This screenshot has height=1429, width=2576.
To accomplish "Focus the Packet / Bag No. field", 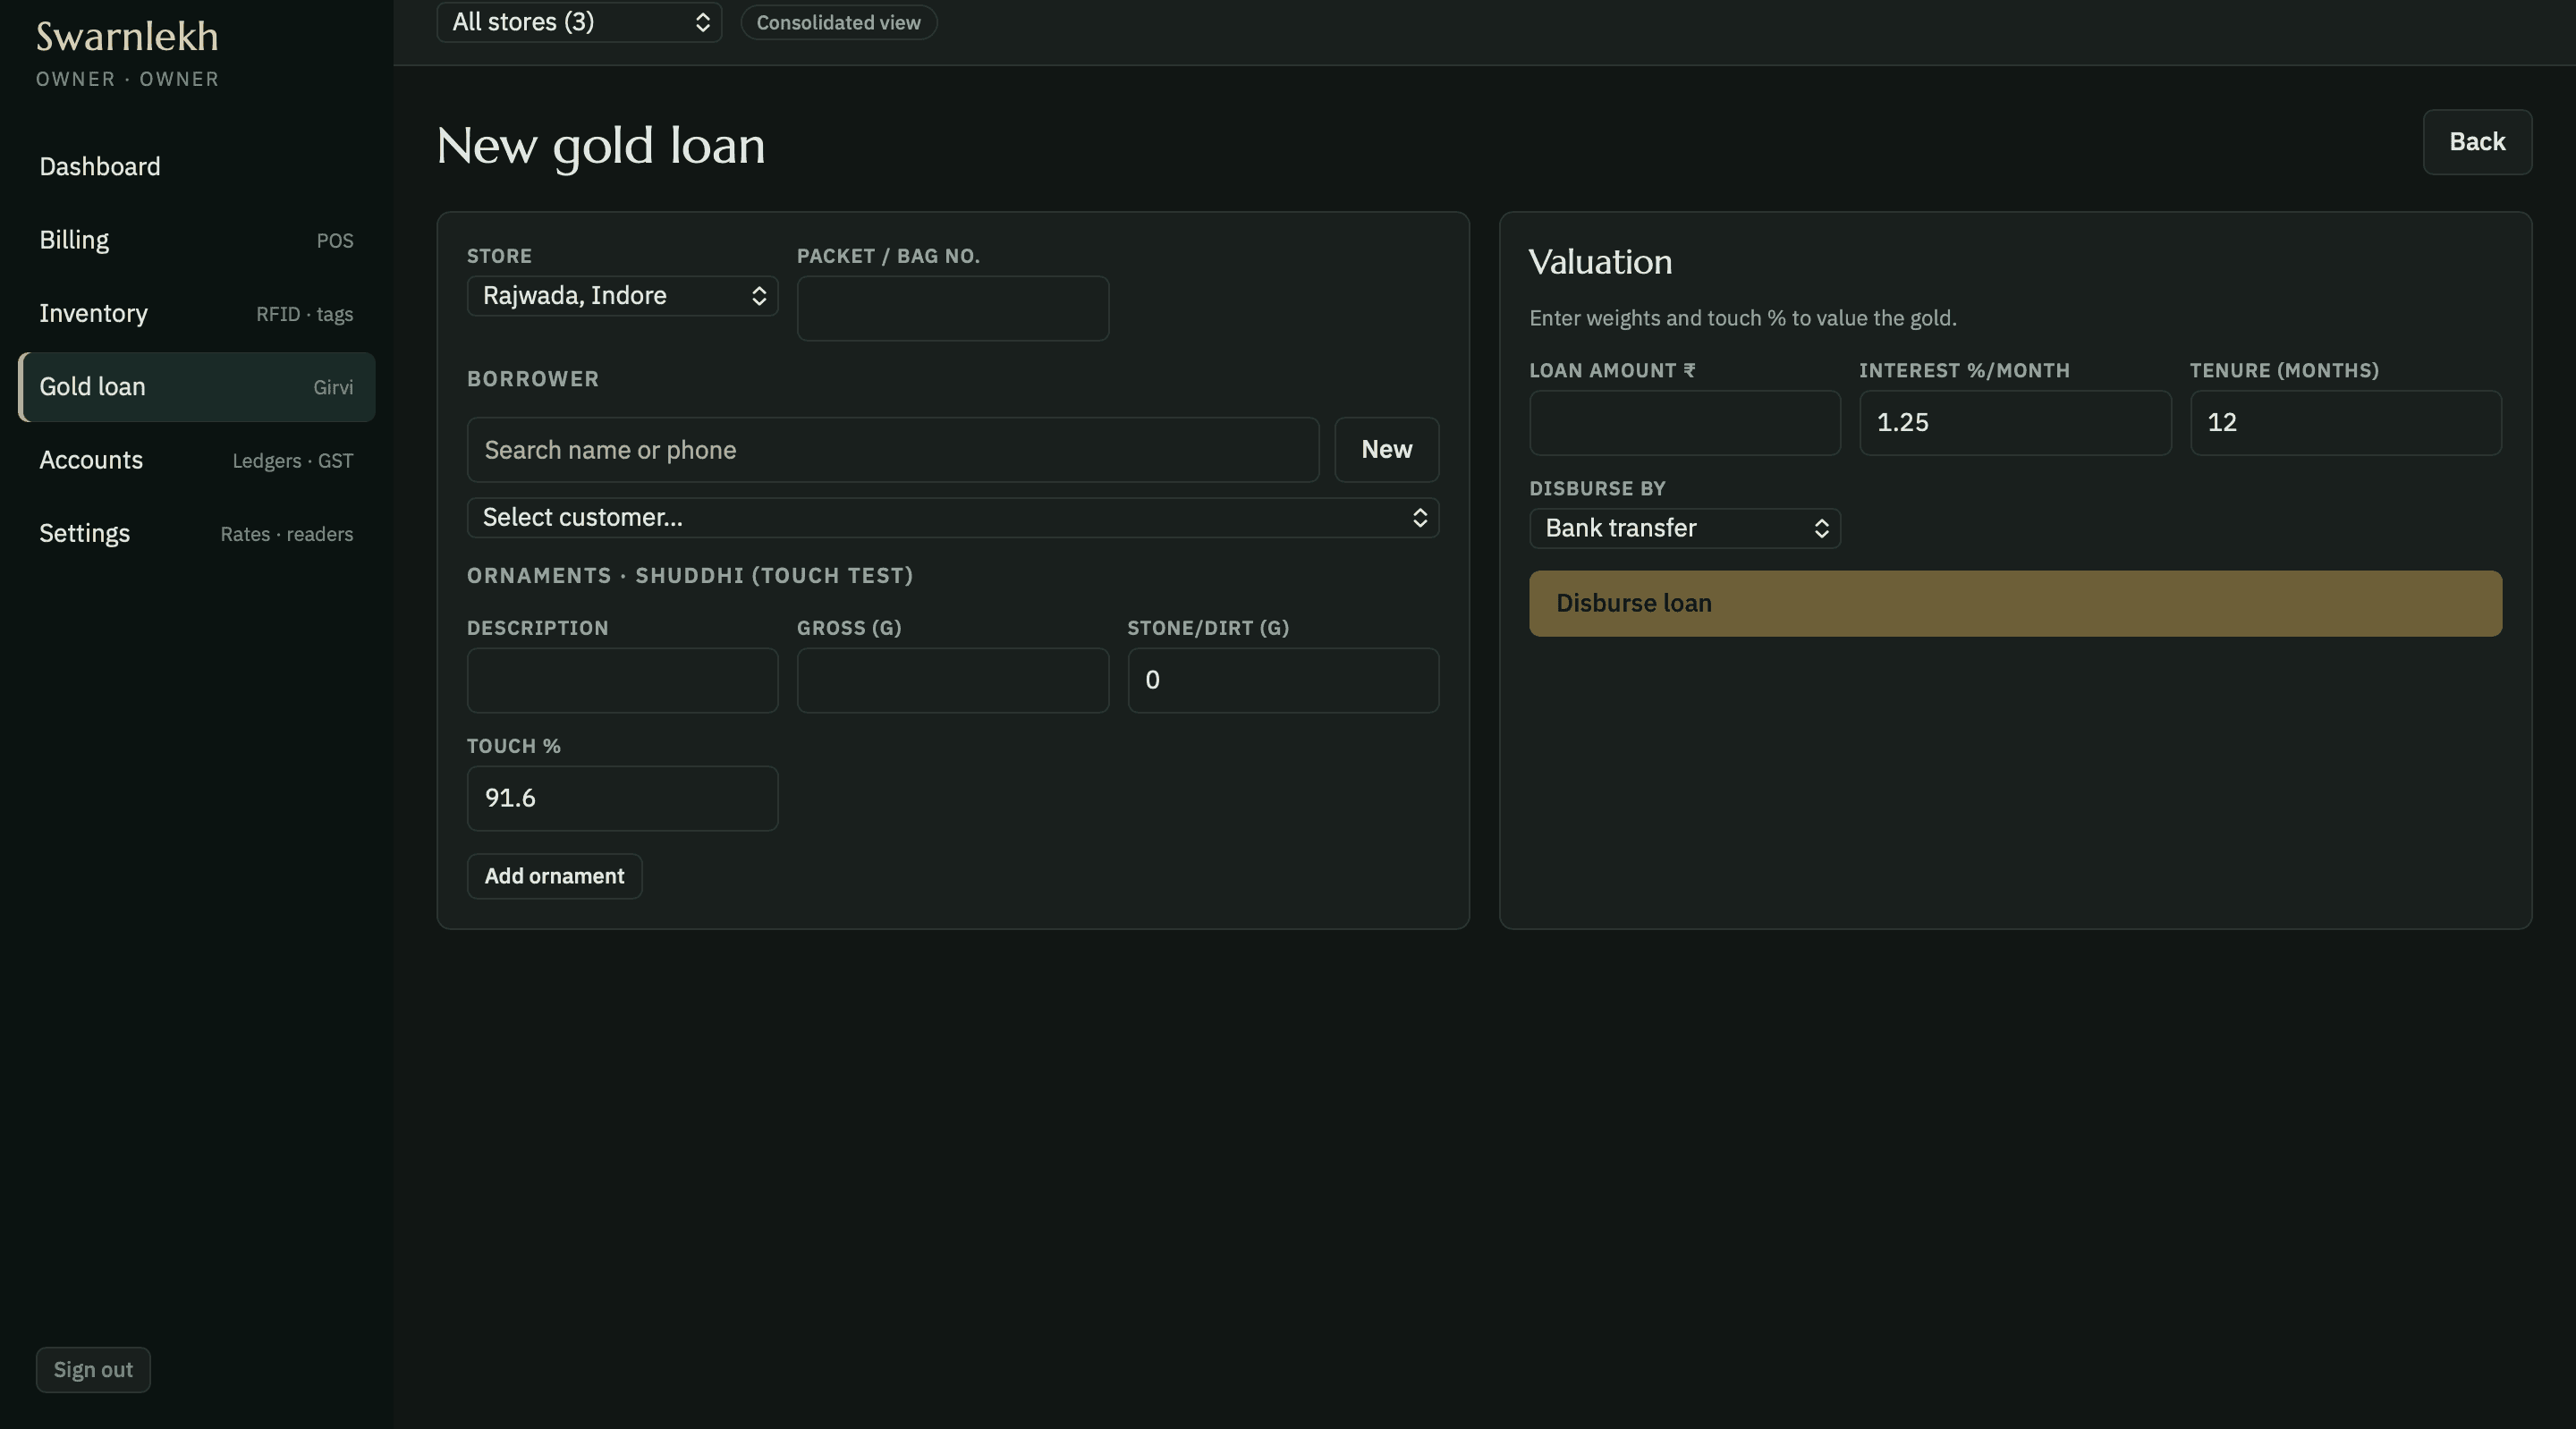I will pos(953,309).
